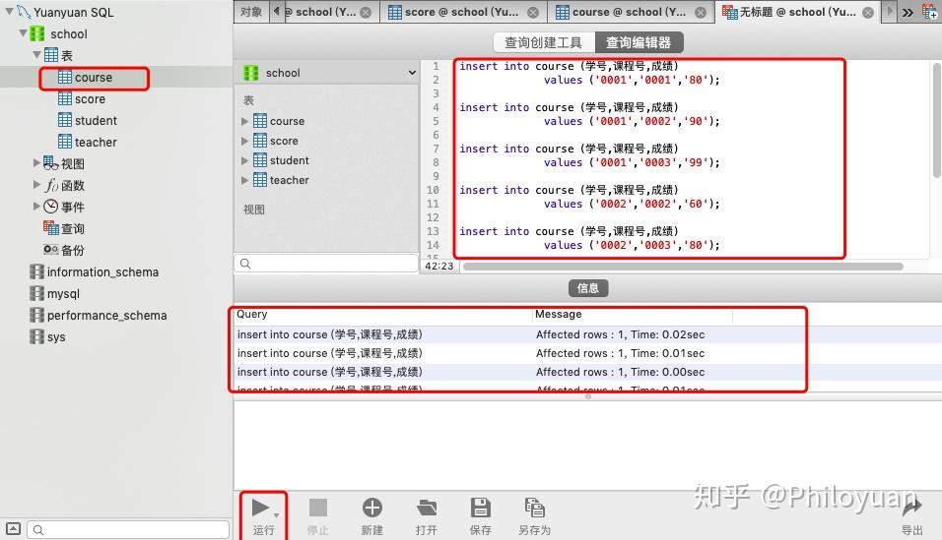
Task: Create a new query with 新建
Action: coord(371,516)
